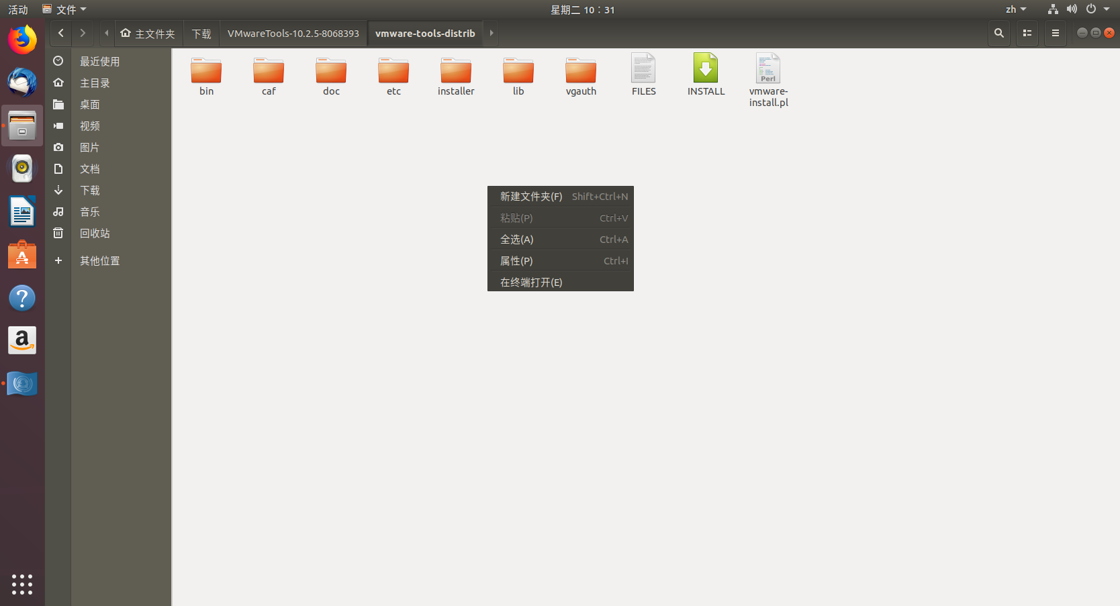This screenshot has height=606, width=1120.
Task: Open 视频 in the sidebar
Action: click(x=108, y=125)
